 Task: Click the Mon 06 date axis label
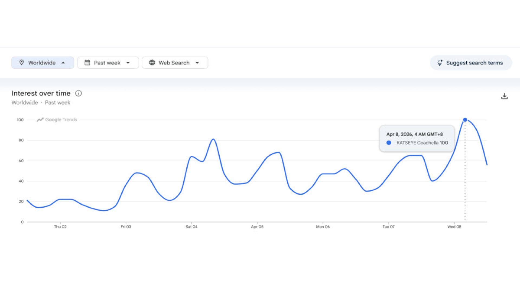pos(323,227)
